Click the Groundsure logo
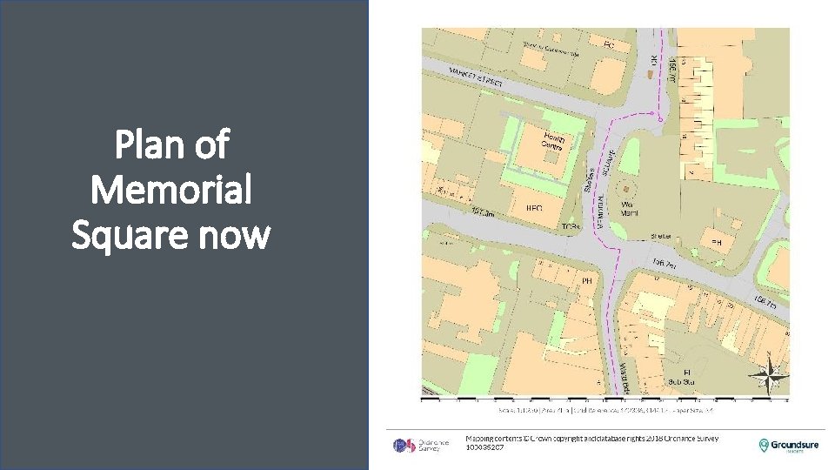This screenshot has height=470, width=835. point(789,446)
